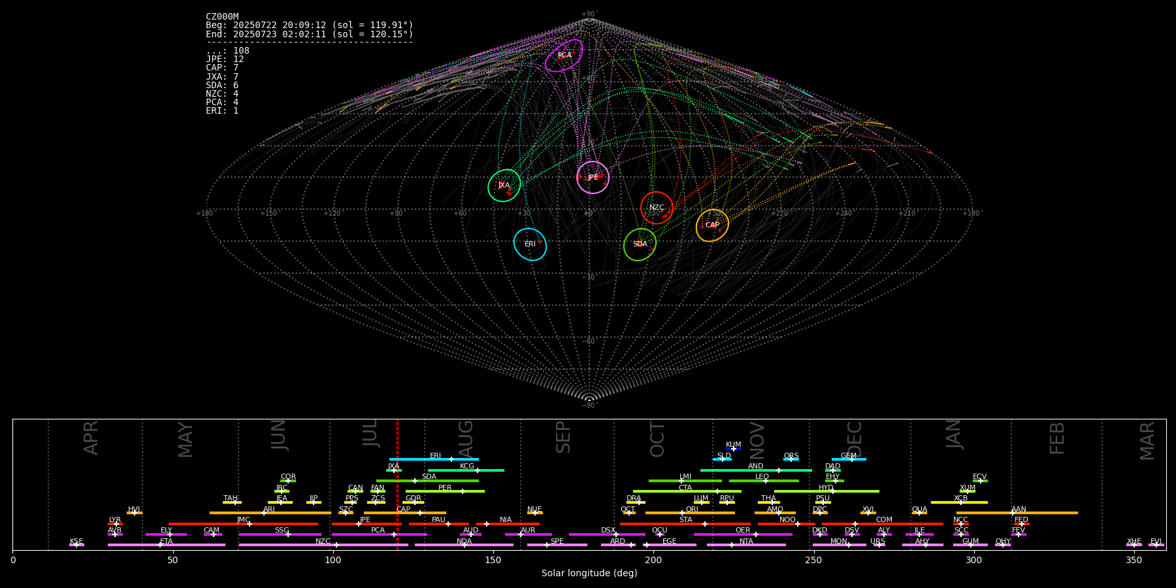Click the QUA shower marker
Screen dimensions: 1176x588
(x=919, y=513)
